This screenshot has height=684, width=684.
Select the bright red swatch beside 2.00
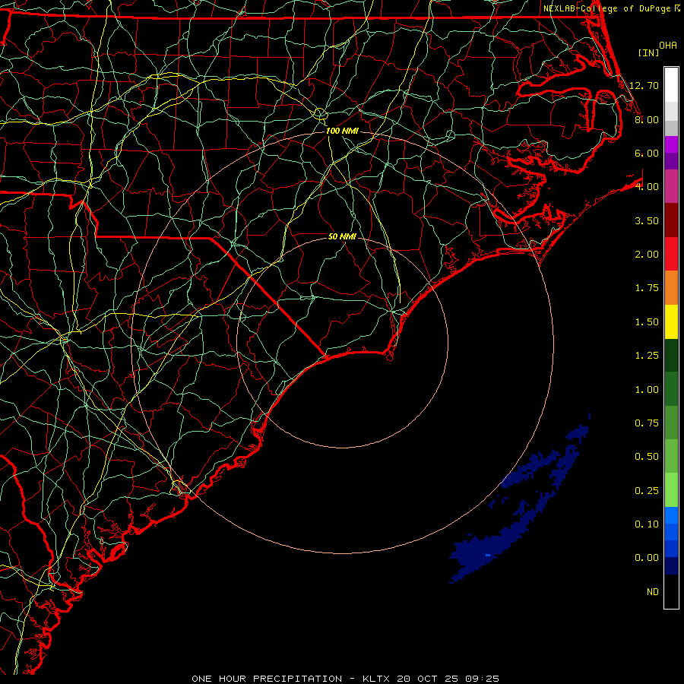(x=671, y=254)
